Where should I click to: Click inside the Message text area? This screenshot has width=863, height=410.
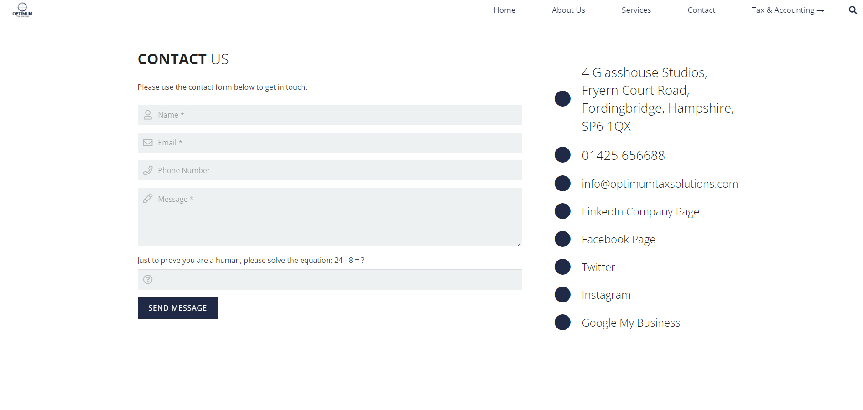[330, 217]
